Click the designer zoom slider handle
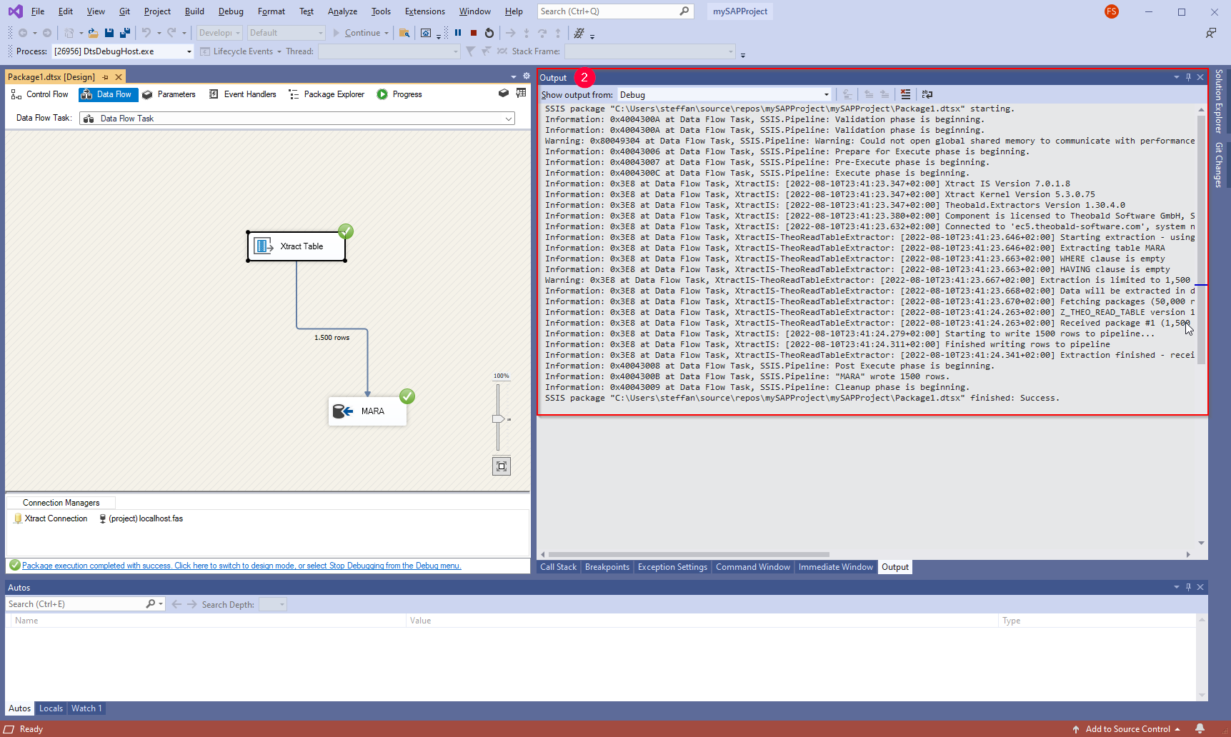 pyautogui.click(x=498, y=419)
